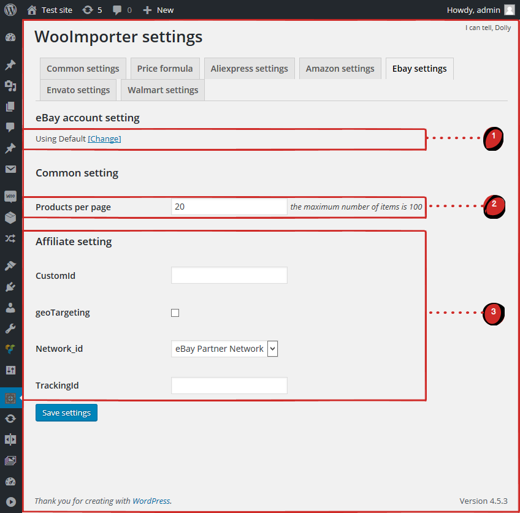Open the WordPress logo menu
The width and height of the screenshot is (520, 513).
(x=10, y=10)
